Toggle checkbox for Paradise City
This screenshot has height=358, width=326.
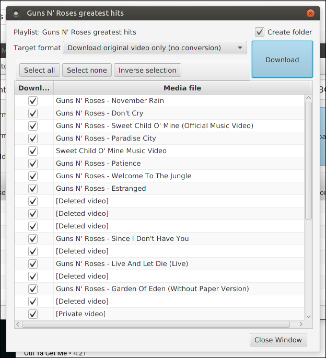point(33,138)
